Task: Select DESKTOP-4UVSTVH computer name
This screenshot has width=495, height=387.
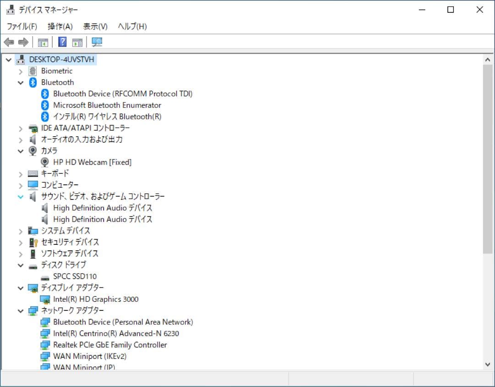Action: point(61,60)
